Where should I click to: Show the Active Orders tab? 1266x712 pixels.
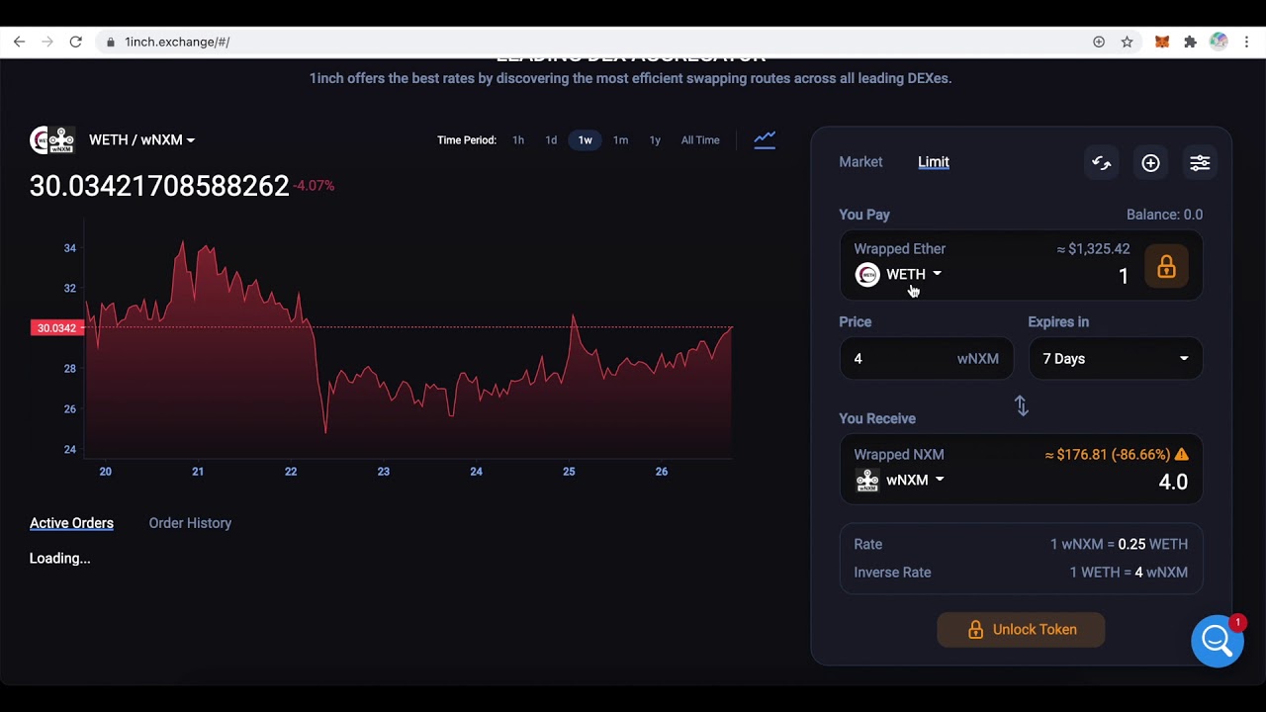point(71,523)
